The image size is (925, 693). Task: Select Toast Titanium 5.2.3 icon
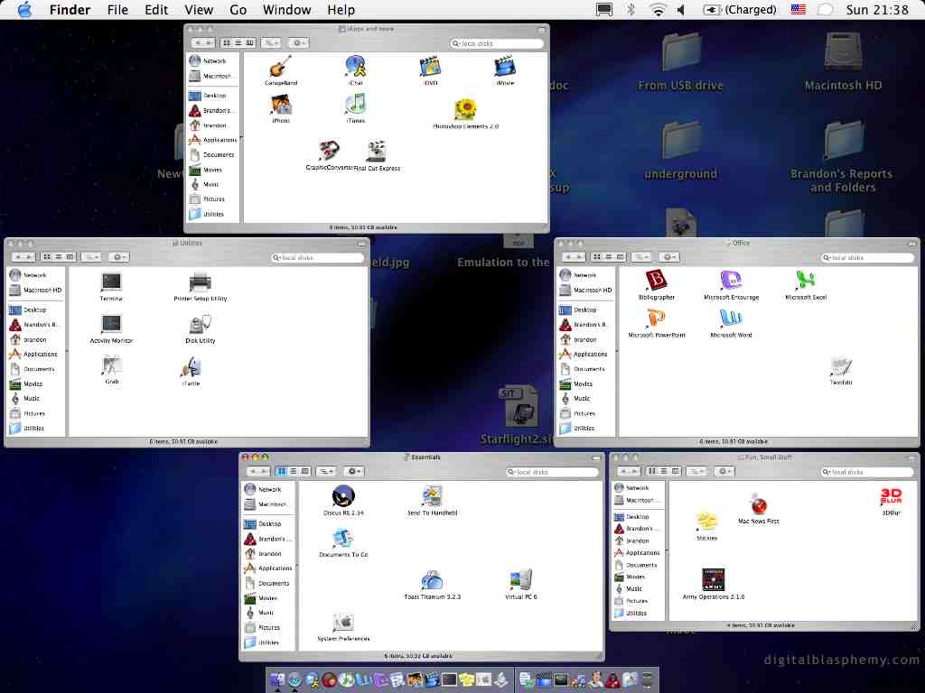click(432, 580)
